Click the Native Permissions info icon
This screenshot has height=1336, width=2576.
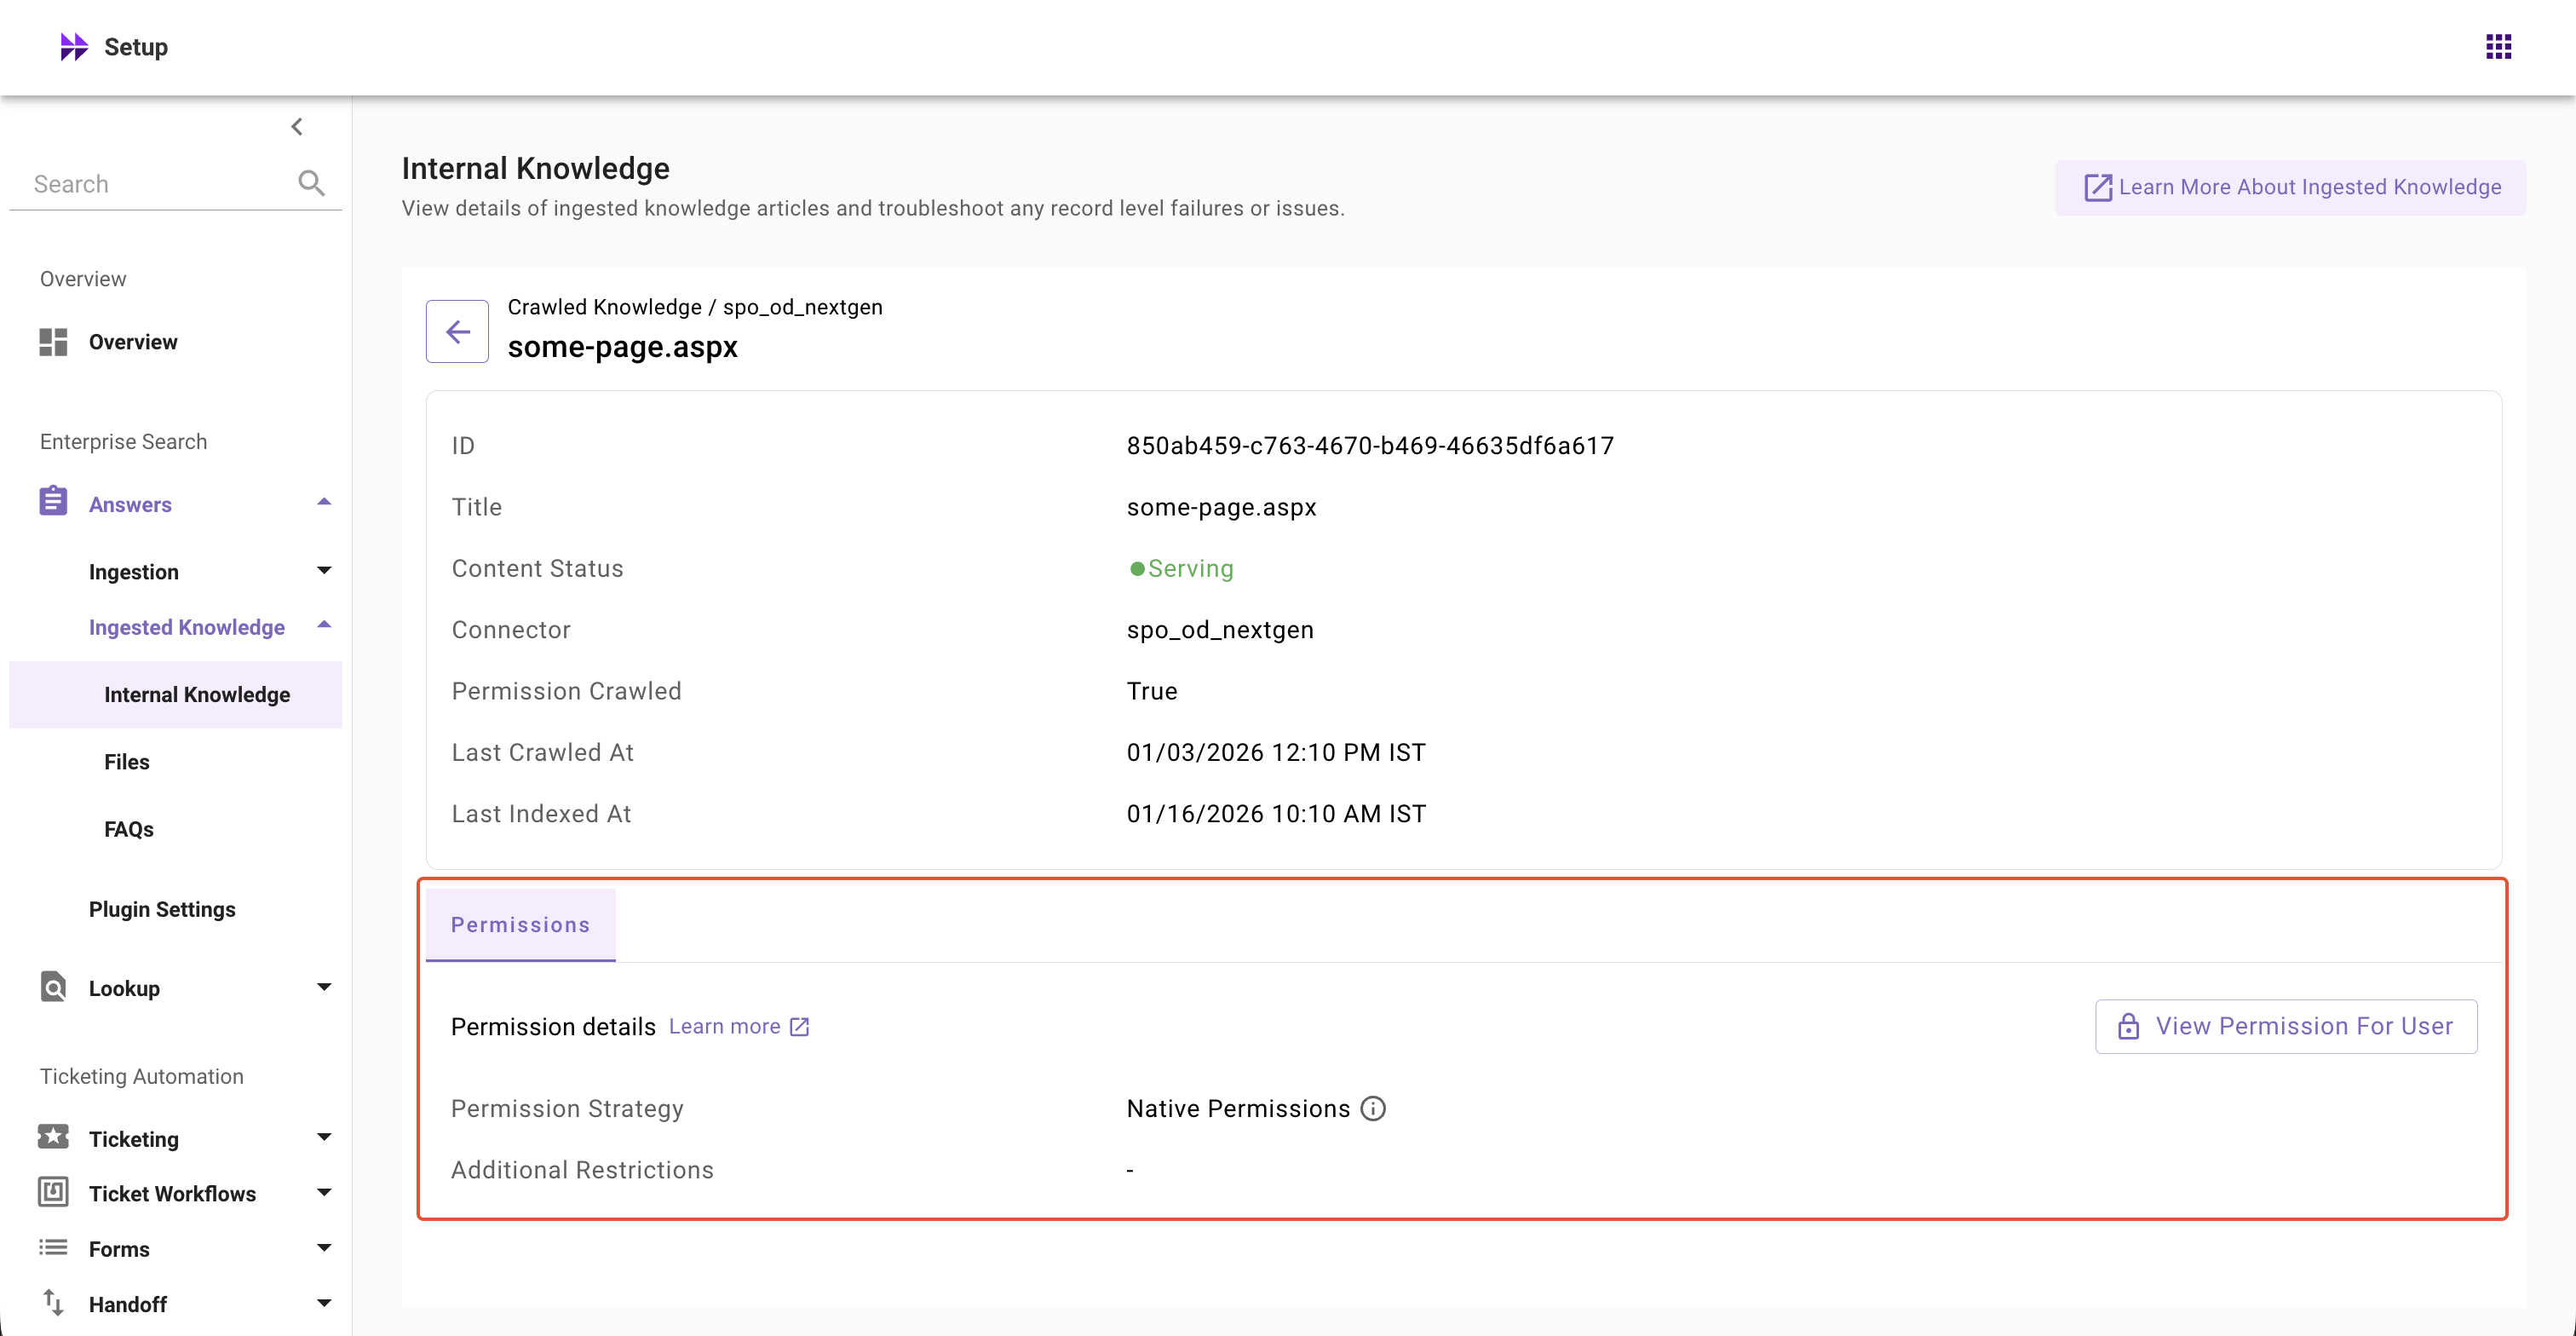point(1373,1108)
